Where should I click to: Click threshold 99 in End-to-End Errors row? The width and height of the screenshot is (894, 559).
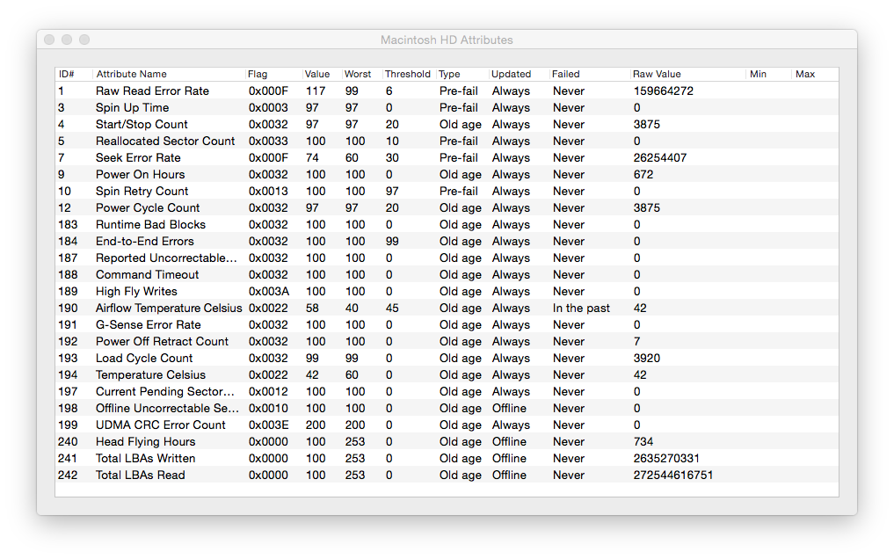tap(392, 241)
